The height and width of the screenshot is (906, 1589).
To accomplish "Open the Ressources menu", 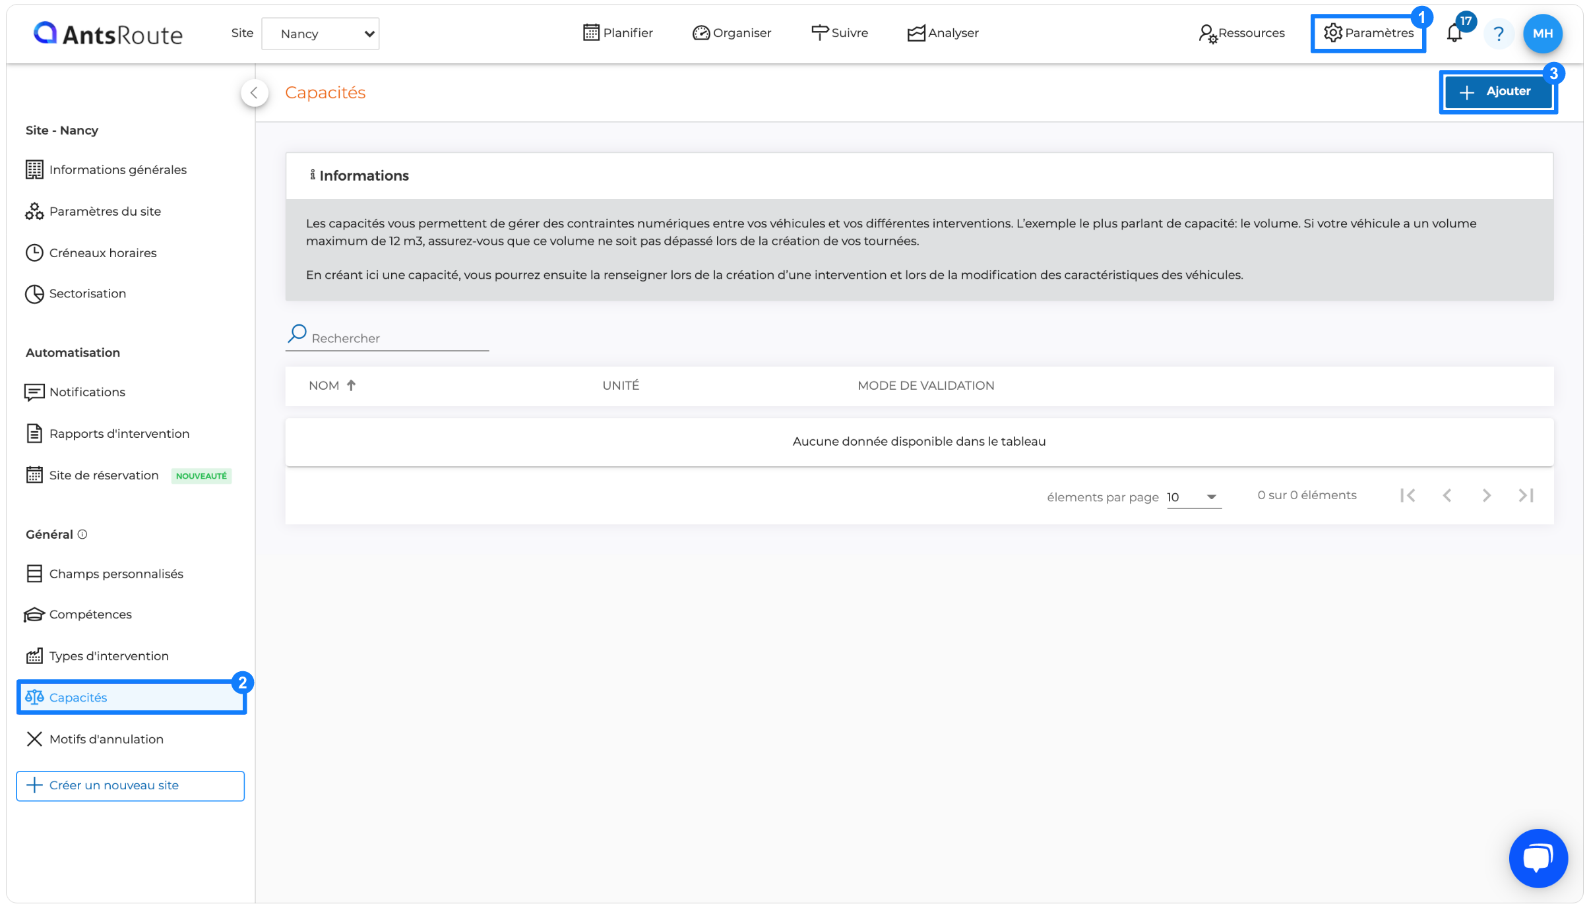I will pos(1241,33).
